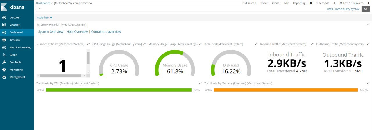Open the Last 15 minutes time picker

[x=351, y=3]
